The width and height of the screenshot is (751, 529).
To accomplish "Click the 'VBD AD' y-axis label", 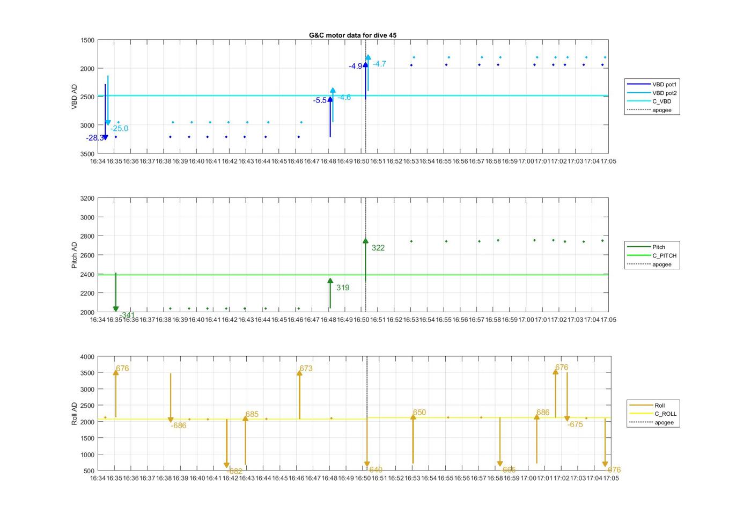I will click(x=74, y=97).
